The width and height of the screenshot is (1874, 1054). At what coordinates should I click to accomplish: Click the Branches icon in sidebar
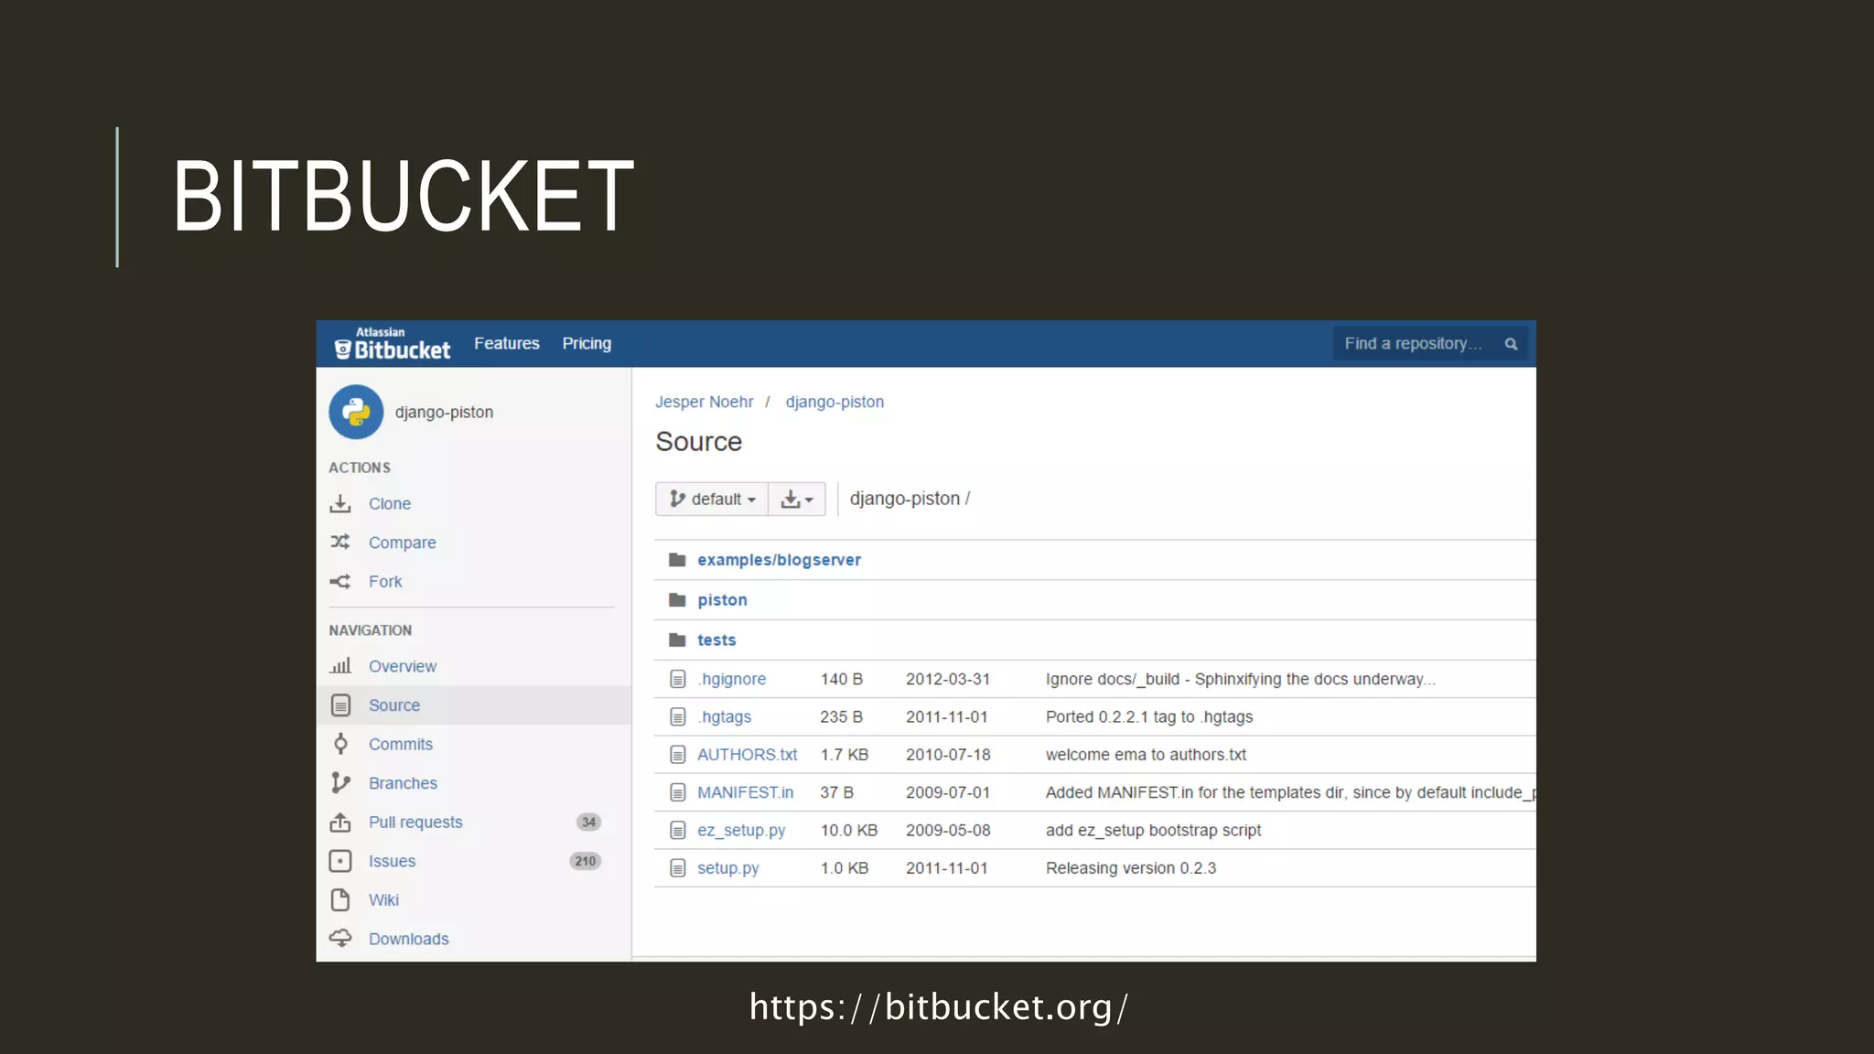click(x=340, y=783)
